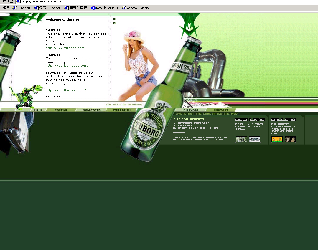318x250 pixels.
Task: Go to the WALLPAPER section
Action: [91, 110]
